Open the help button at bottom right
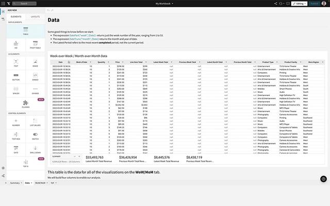Viewport: 330px width, 206px height. 323,179
